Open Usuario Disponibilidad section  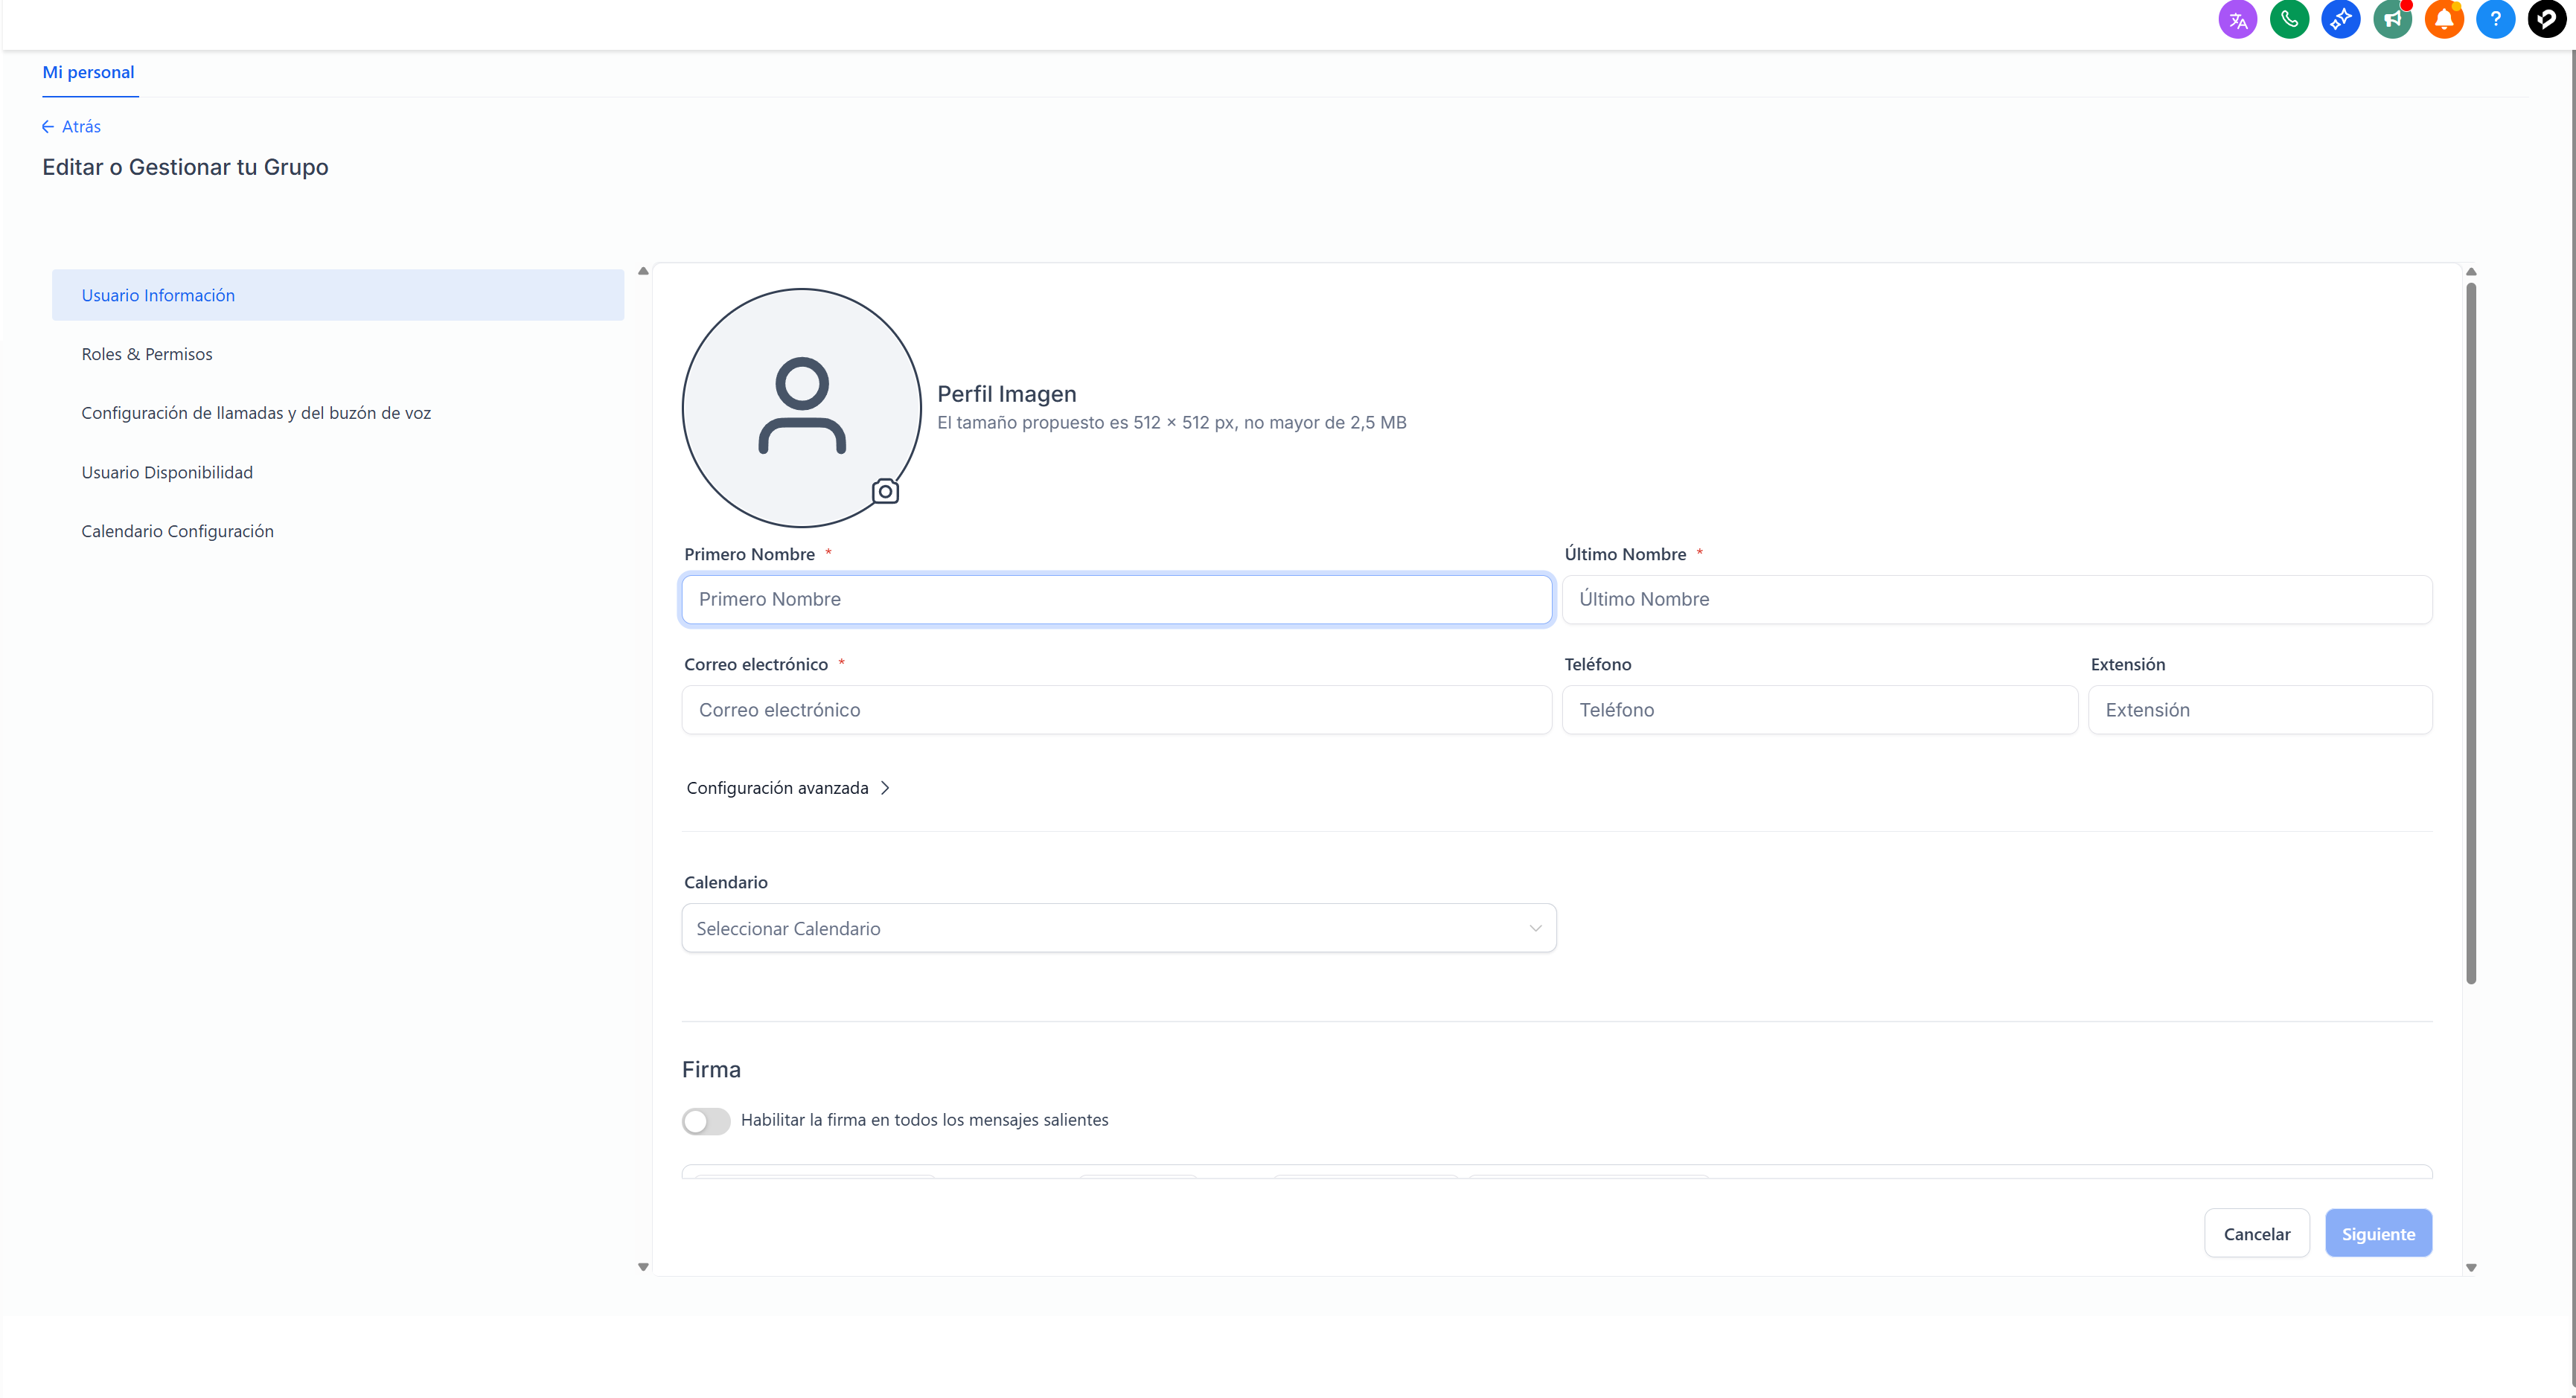pos(167,472)
